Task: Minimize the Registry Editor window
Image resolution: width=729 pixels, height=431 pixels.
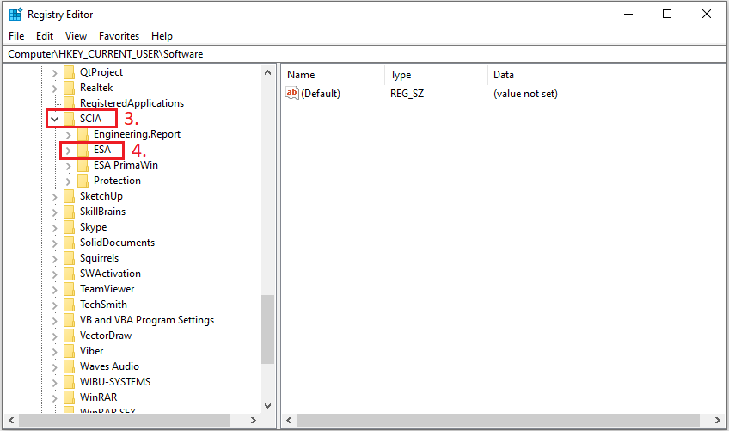Action: 628,14
